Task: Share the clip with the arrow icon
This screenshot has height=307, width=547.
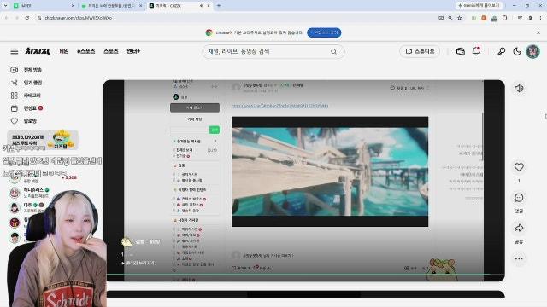Action: point(519,229)
